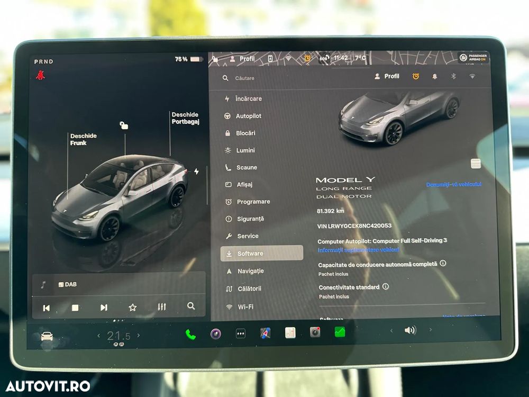Tap the Deschide Frunk label
Image resolution: width=529 pixels, height=397 pixels.
(x=84, y=139)
